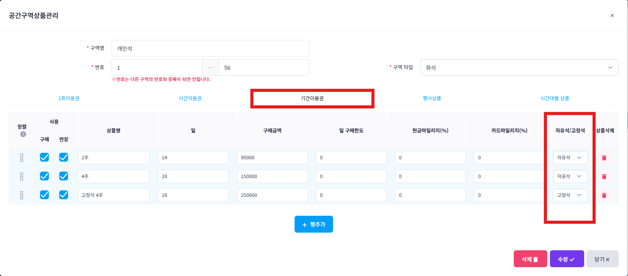Open 구역 타입 dropdown showing 좌석
The image size is (628, 276).
pyautogui.click(x=519, y=68)
